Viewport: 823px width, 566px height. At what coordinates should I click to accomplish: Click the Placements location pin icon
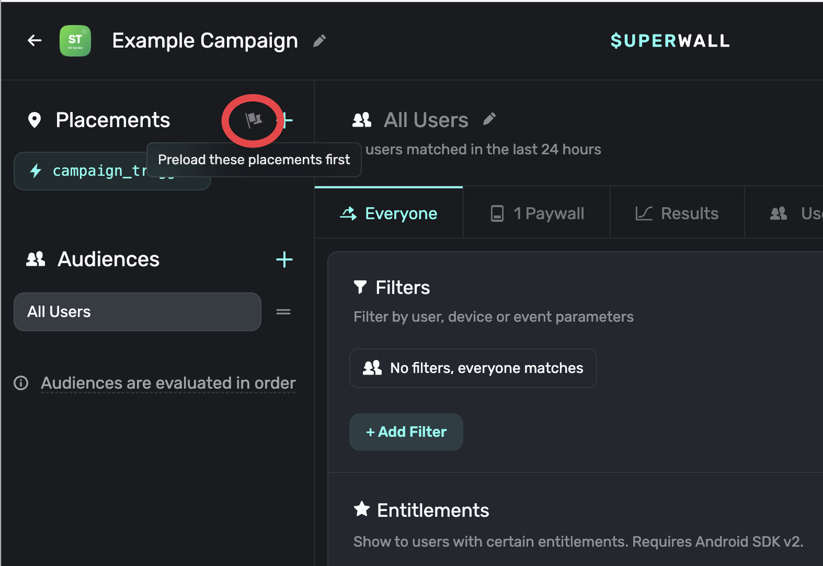tap(35, 120)
